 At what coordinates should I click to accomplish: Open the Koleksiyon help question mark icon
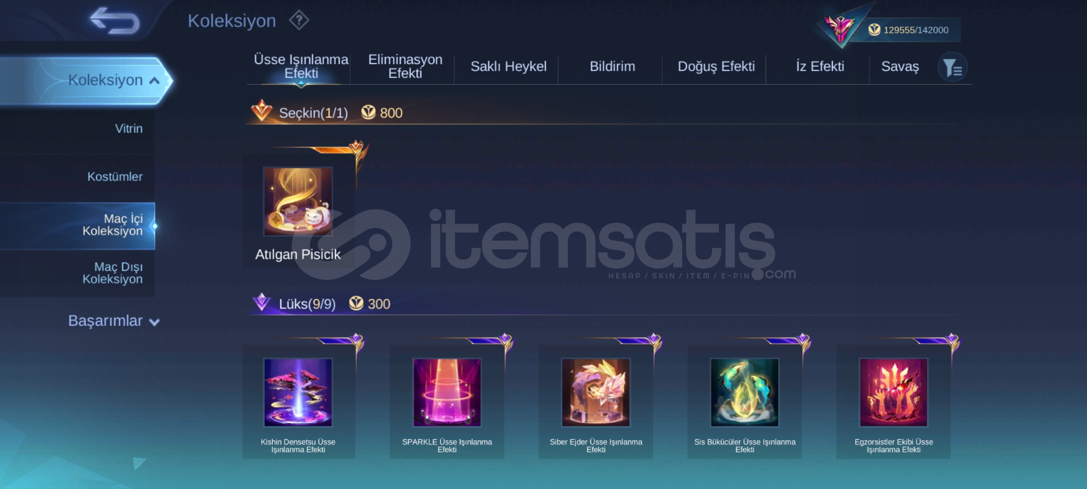(299, 20)
